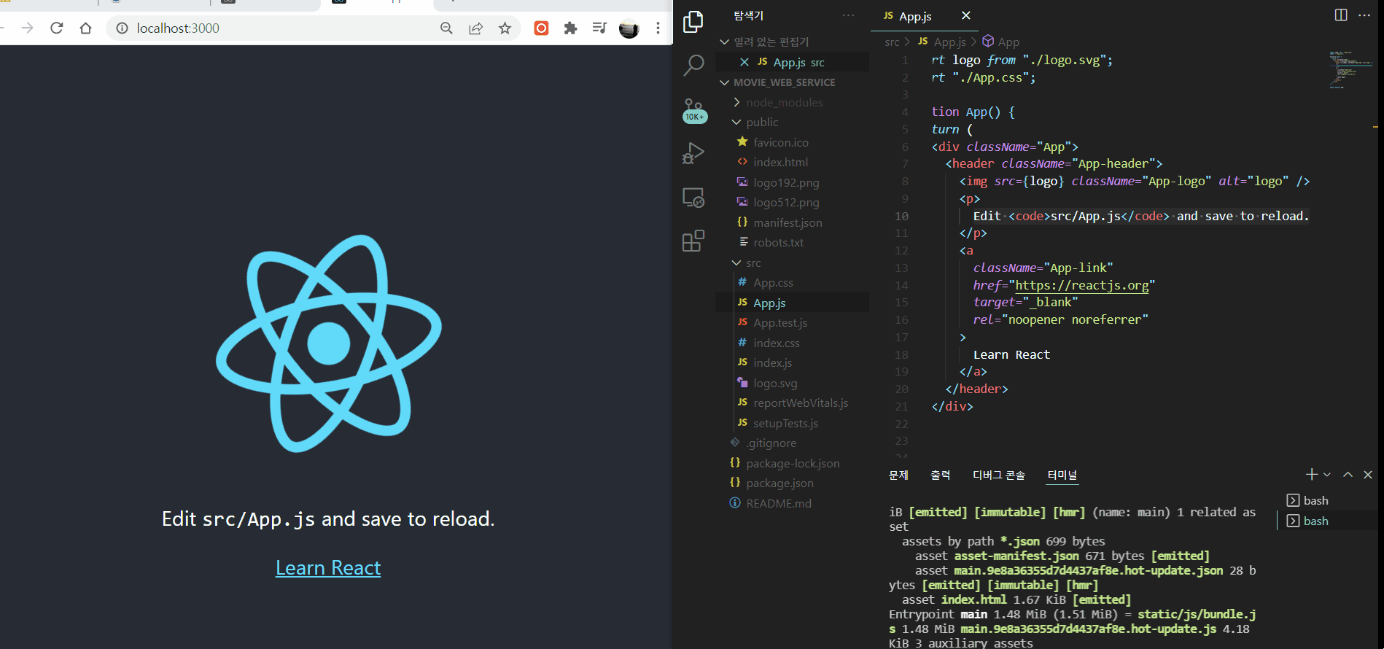Maximize the terminal panel with caret icon
The width and height of the screenshot is (1384, 649).
pos(1348,475)
